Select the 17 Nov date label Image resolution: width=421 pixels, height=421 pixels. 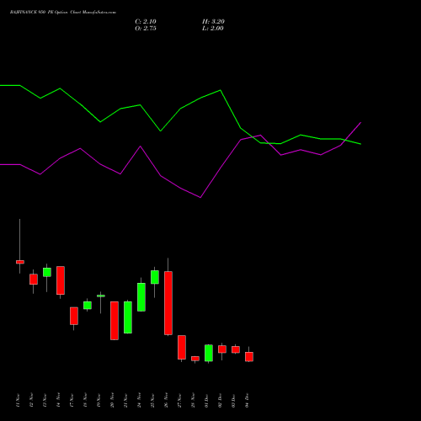pos(72,401)
